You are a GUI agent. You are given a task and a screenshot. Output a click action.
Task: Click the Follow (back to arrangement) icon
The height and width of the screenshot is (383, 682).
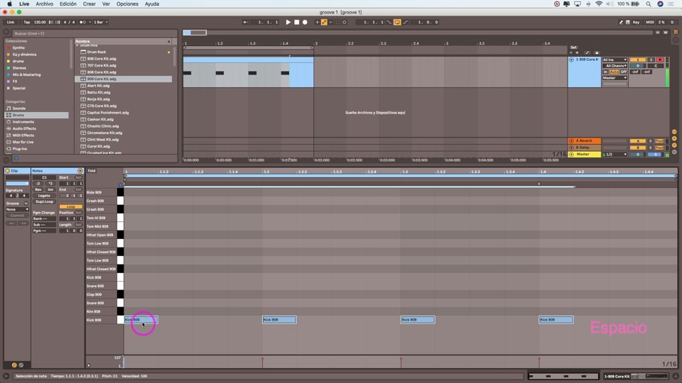[246, 22]
